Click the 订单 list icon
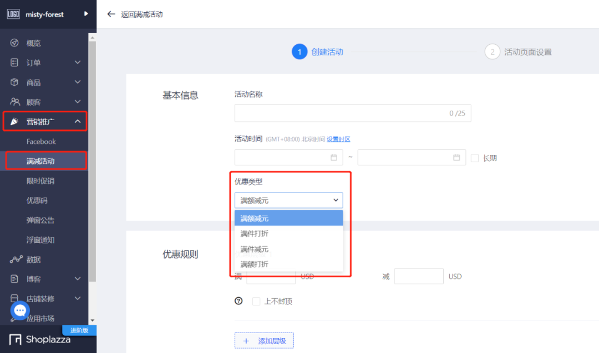 14,63
